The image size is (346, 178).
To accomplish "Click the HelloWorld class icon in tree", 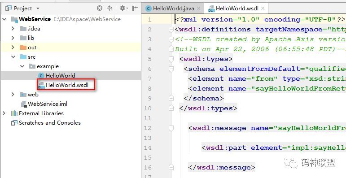I will coord(41,76).
